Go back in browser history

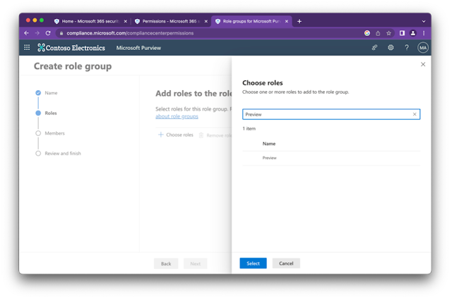[x=27, y=33]
